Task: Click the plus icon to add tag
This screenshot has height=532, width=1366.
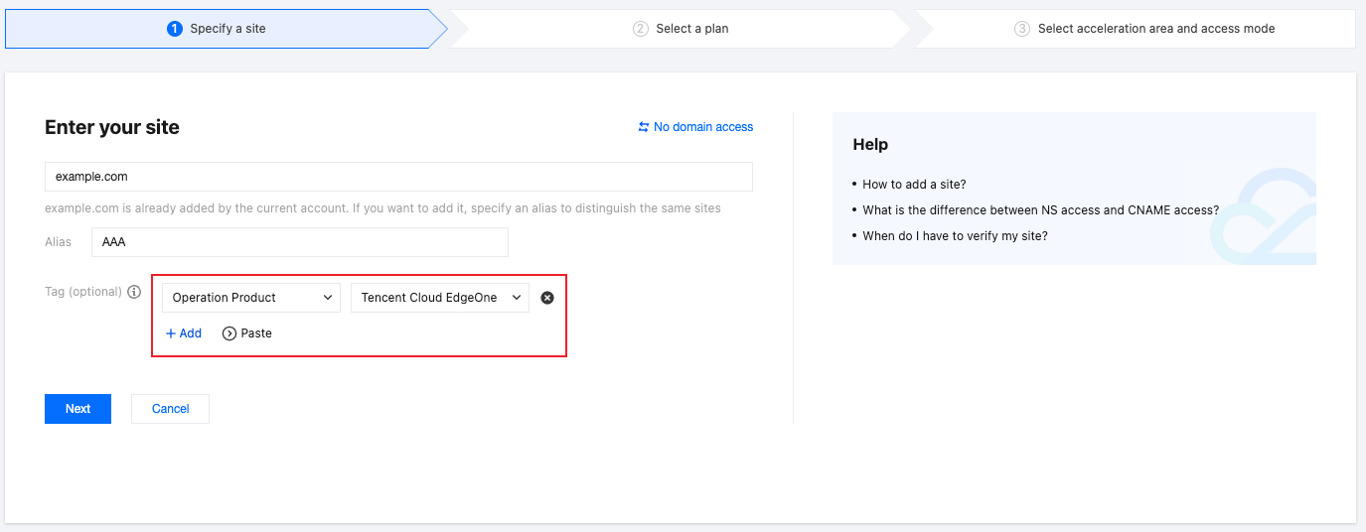Action: [171, 333]
